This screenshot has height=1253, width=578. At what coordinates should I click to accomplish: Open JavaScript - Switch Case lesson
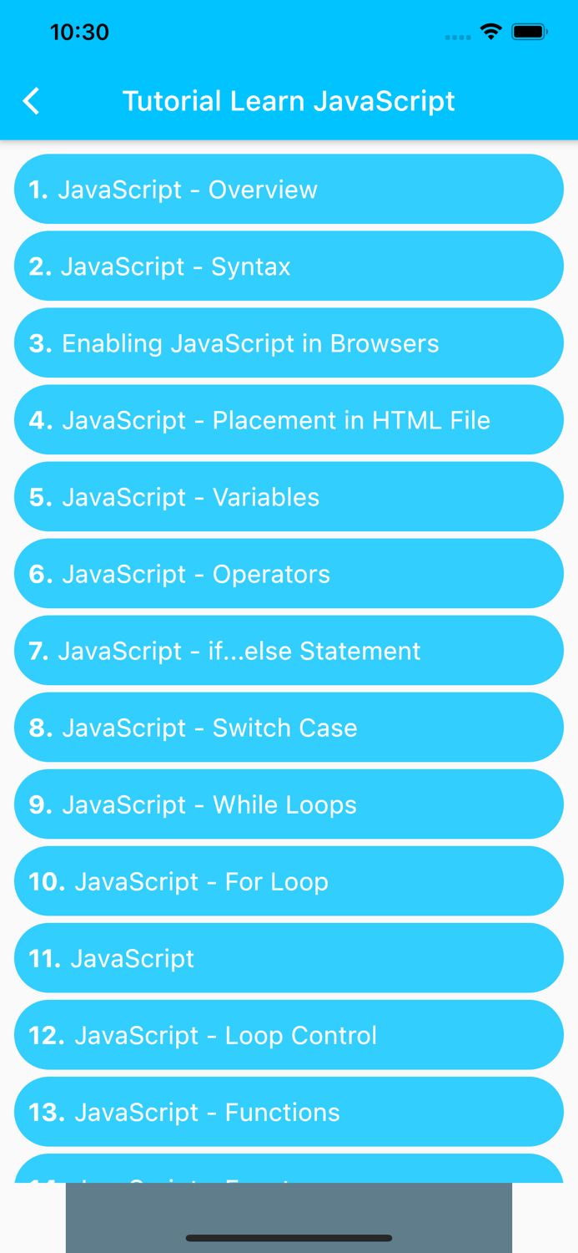[289, 728]
